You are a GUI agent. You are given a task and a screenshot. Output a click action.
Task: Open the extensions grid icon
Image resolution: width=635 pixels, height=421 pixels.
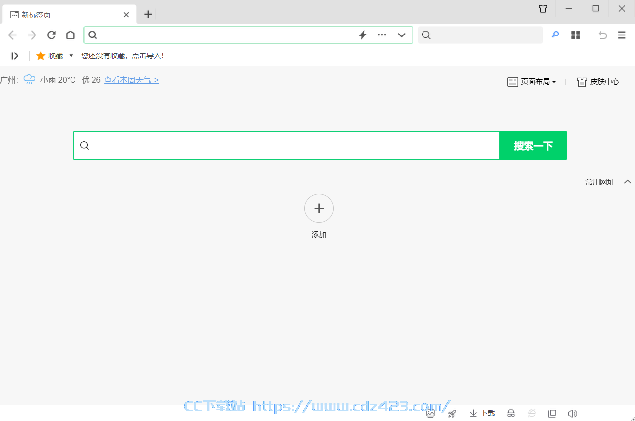pos(576,35)
